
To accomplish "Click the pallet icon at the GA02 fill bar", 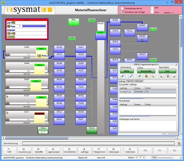I will click(x=7, y=103).
